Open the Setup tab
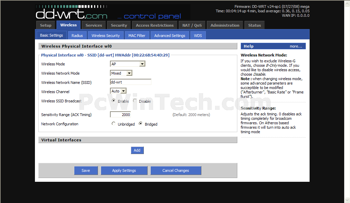 click(46, 25)
